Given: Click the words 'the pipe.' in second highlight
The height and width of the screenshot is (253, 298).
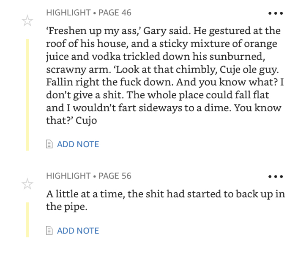Looking at the screenshot, I should 63,207.
